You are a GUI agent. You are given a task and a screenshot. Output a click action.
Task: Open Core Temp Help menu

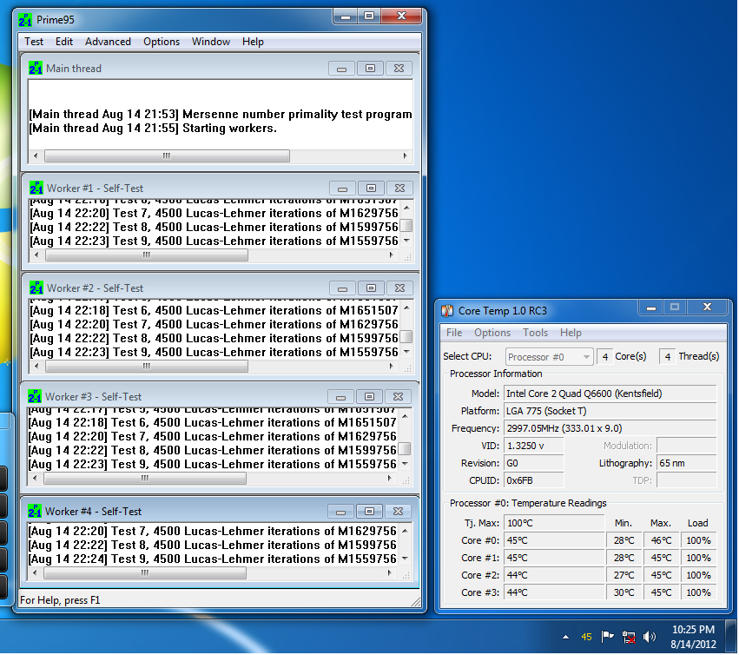pos(571,333)
